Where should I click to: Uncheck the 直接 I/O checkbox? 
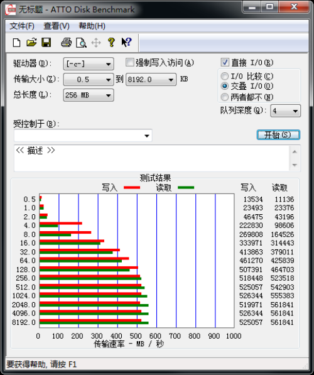click(225, 62)
